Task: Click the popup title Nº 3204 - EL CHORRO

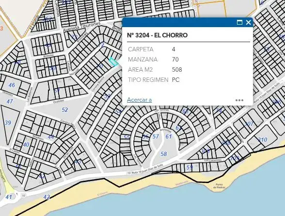Action: 157,35
